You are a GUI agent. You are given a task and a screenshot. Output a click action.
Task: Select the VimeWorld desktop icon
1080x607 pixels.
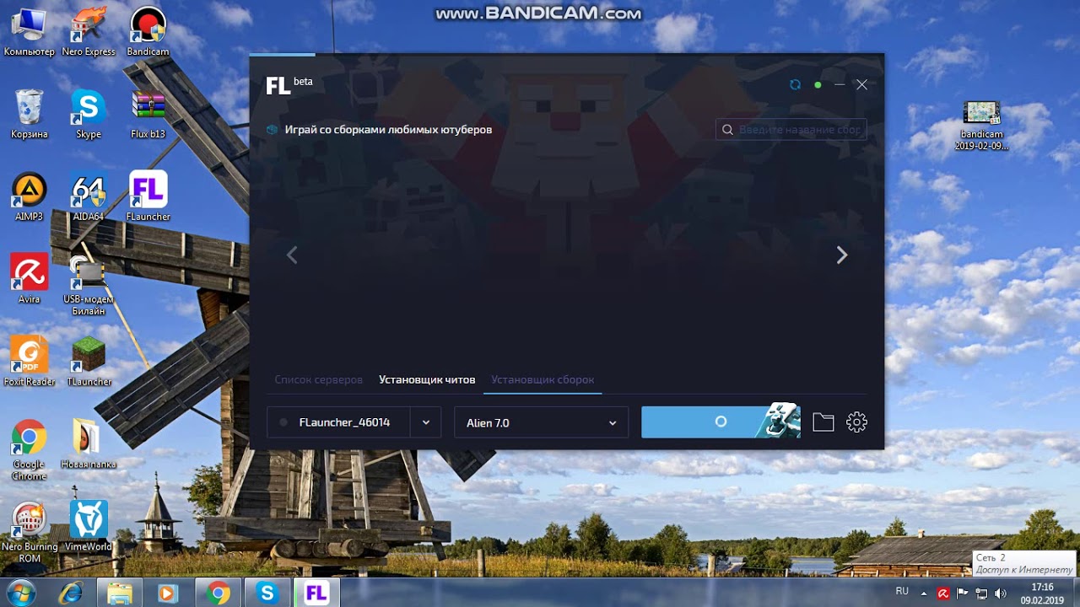pyautogui.click(x=89, y=528)
